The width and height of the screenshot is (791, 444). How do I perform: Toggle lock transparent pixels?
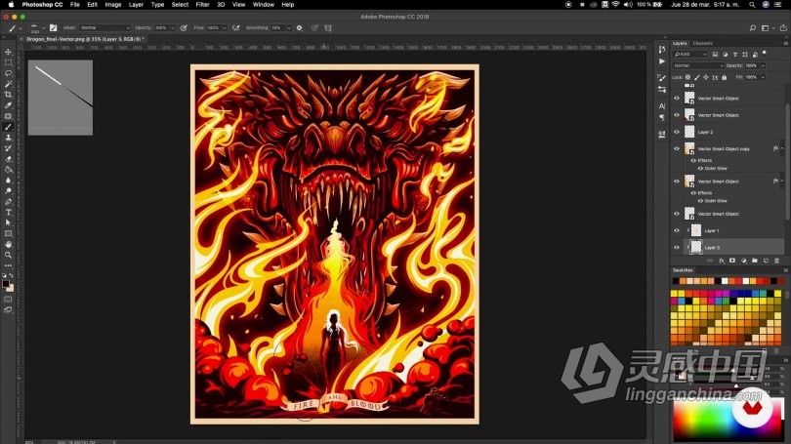pos(688,77)
